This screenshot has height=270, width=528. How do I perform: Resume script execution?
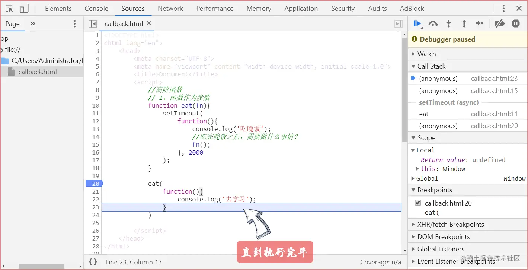coord(417,24)
